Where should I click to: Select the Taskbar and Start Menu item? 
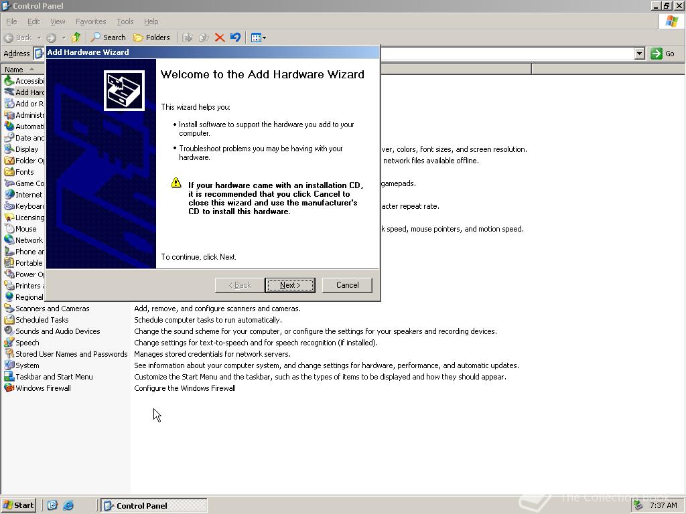tap(48, 376)
